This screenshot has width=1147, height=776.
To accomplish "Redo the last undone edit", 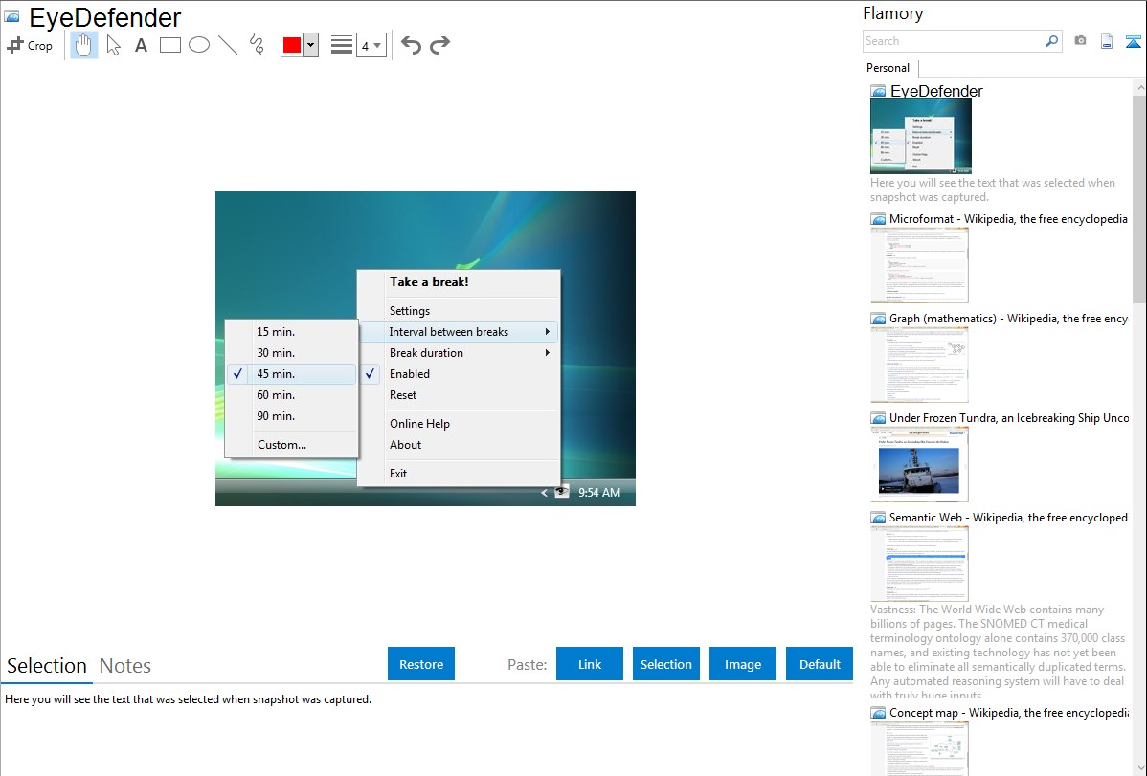I will pyautogui.click(x=439, y=45).
